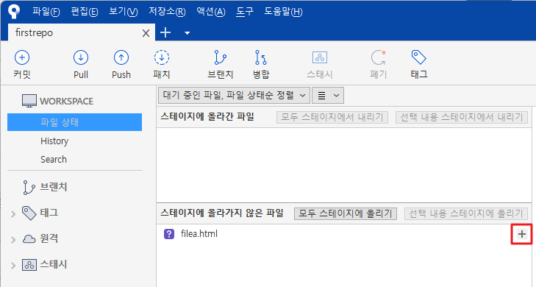This screenshot has height=287, width=536.
Task: Open the 액션(A) menu
Action: [211, 12]
